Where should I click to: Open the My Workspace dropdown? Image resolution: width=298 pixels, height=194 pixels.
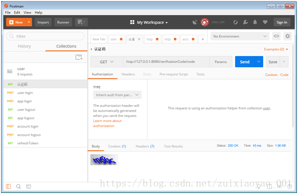coord(149,22)
